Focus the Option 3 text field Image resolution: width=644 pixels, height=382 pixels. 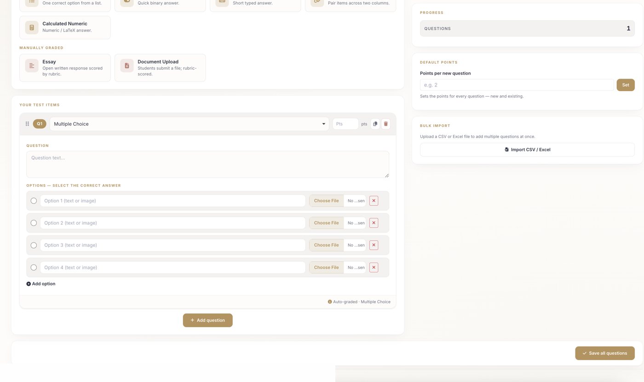pyautogui.click(x=173, y=245)
